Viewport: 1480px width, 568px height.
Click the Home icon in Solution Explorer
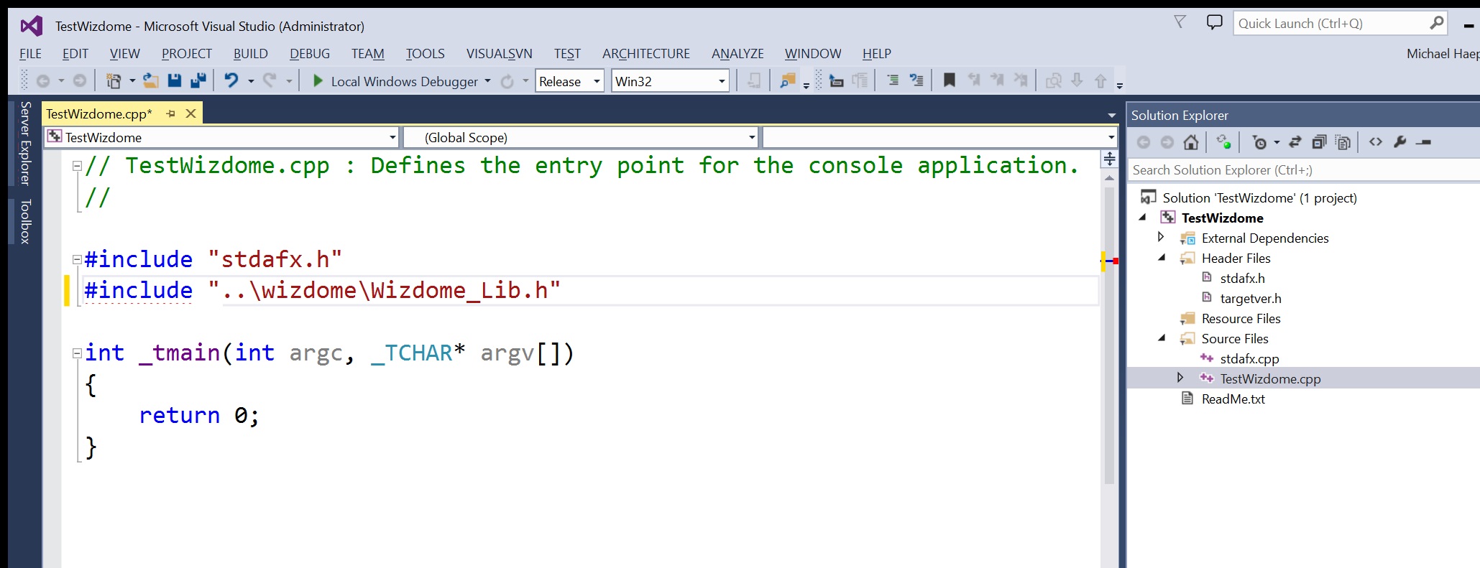tap(1191, 142)
